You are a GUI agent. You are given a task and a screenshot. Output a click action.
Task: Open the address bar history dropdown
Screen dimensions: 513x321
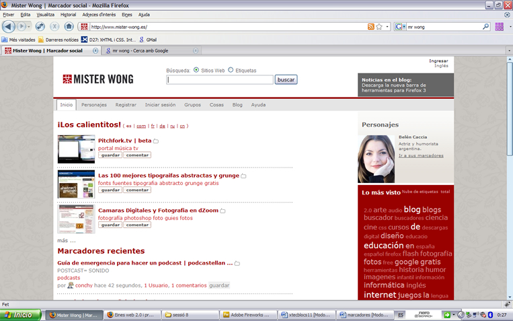387,27
